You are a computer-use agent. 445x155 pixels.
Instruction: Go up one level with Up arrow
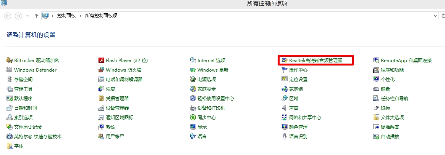pos(36,16)
